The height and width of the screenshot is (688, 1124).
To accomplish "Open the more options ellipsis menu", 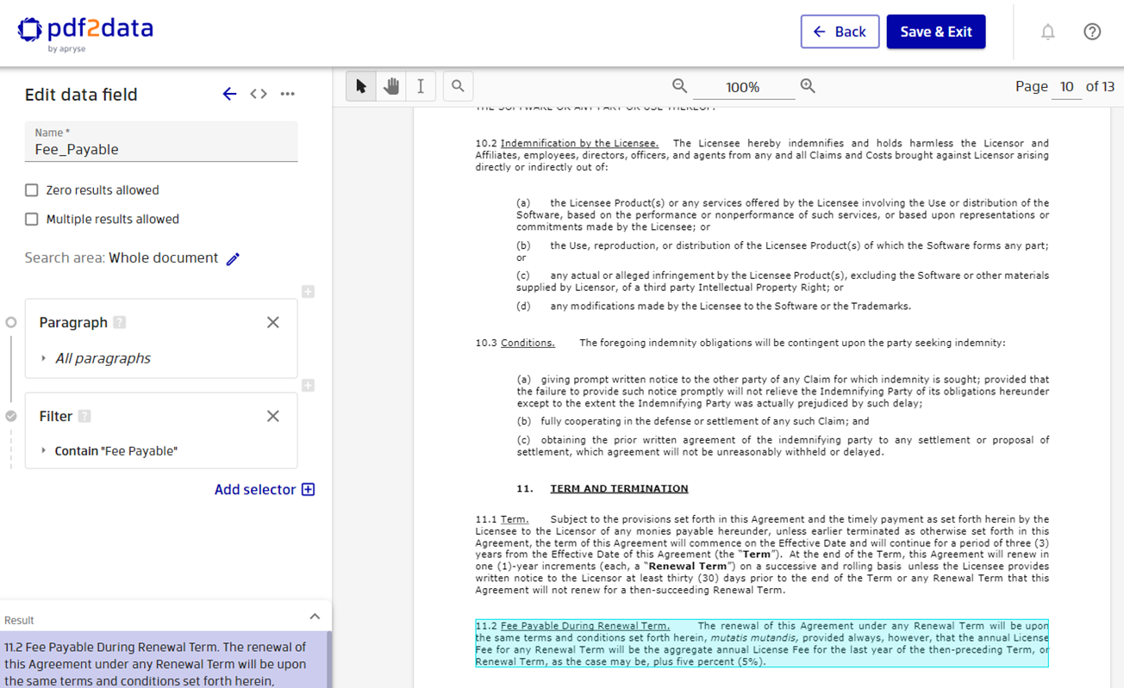I will click(287, 94).
